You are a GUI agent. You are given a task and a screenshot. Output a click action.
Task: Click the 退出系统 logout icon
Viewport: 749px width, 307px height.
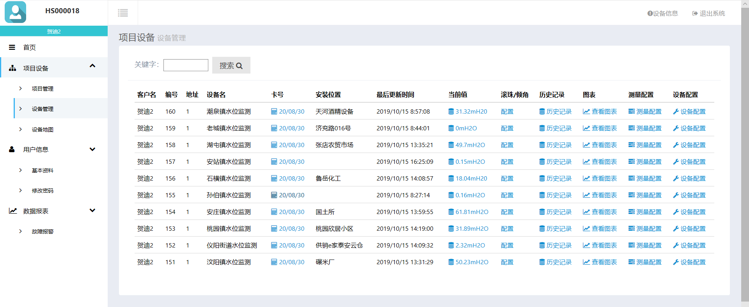pos(695,14)
